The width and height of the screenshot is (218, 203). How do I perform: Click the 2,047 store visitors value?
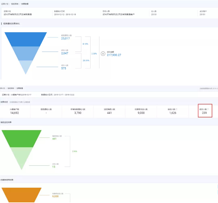tap(64, 53)
